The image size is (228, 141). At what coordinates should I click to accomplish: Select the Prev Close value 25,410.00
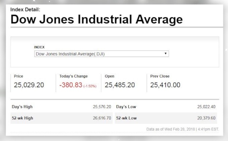(x=165, y=85)
